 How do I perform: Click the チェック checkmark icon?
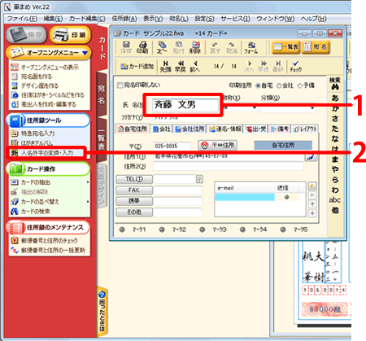point(295,66)
